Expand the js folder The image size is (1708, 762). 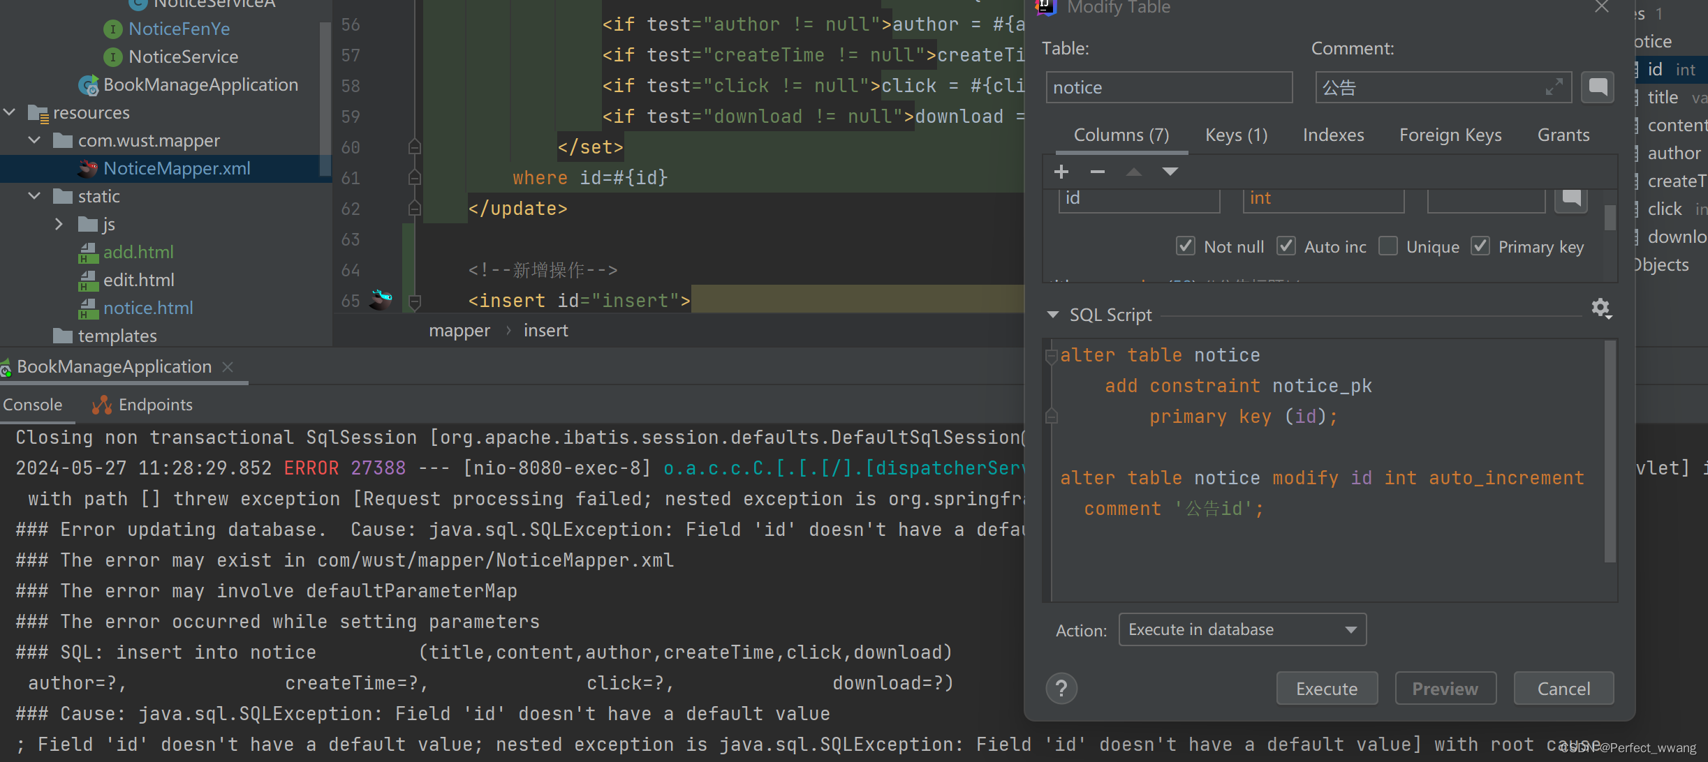pos(59,224)
